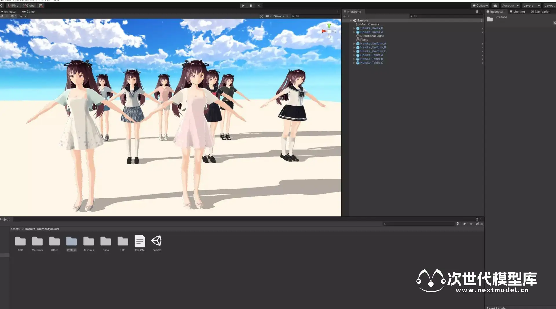Viewport: 556px width, 309px height.
Task: Click the scene orientation gizmo's green Y axis
Action: 329,26
